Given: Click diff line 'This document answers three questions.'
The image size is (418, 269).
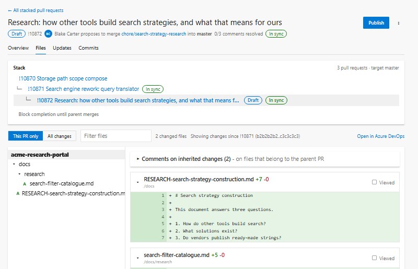Looking at the screenshot, I should [x=224, y=209].
